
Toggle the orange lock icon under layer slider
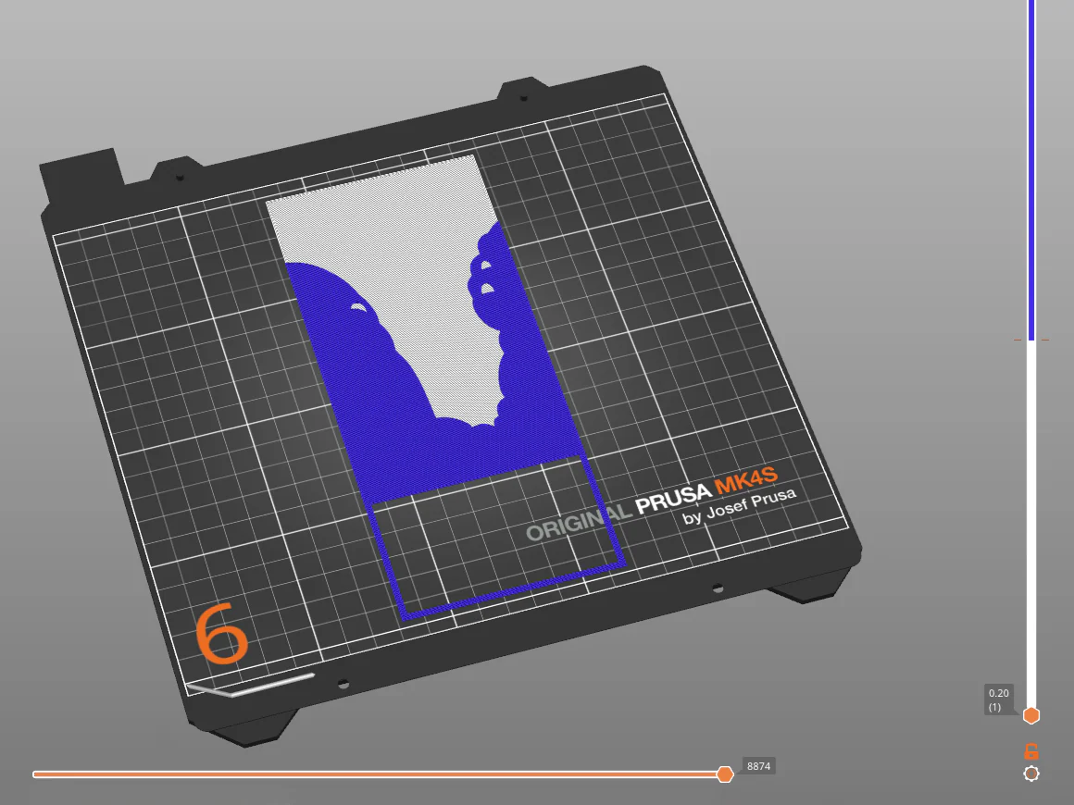point(1030,751)
